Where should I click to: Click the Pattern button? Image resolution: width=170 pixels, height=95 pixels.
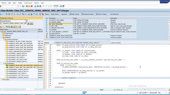[x=47, y=14]
